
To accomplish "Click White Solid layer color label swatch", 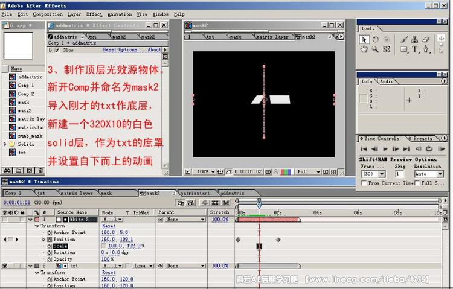I will [37, 220].
